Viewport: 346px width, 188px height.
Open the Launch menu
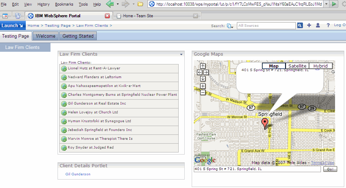(13, 26)
